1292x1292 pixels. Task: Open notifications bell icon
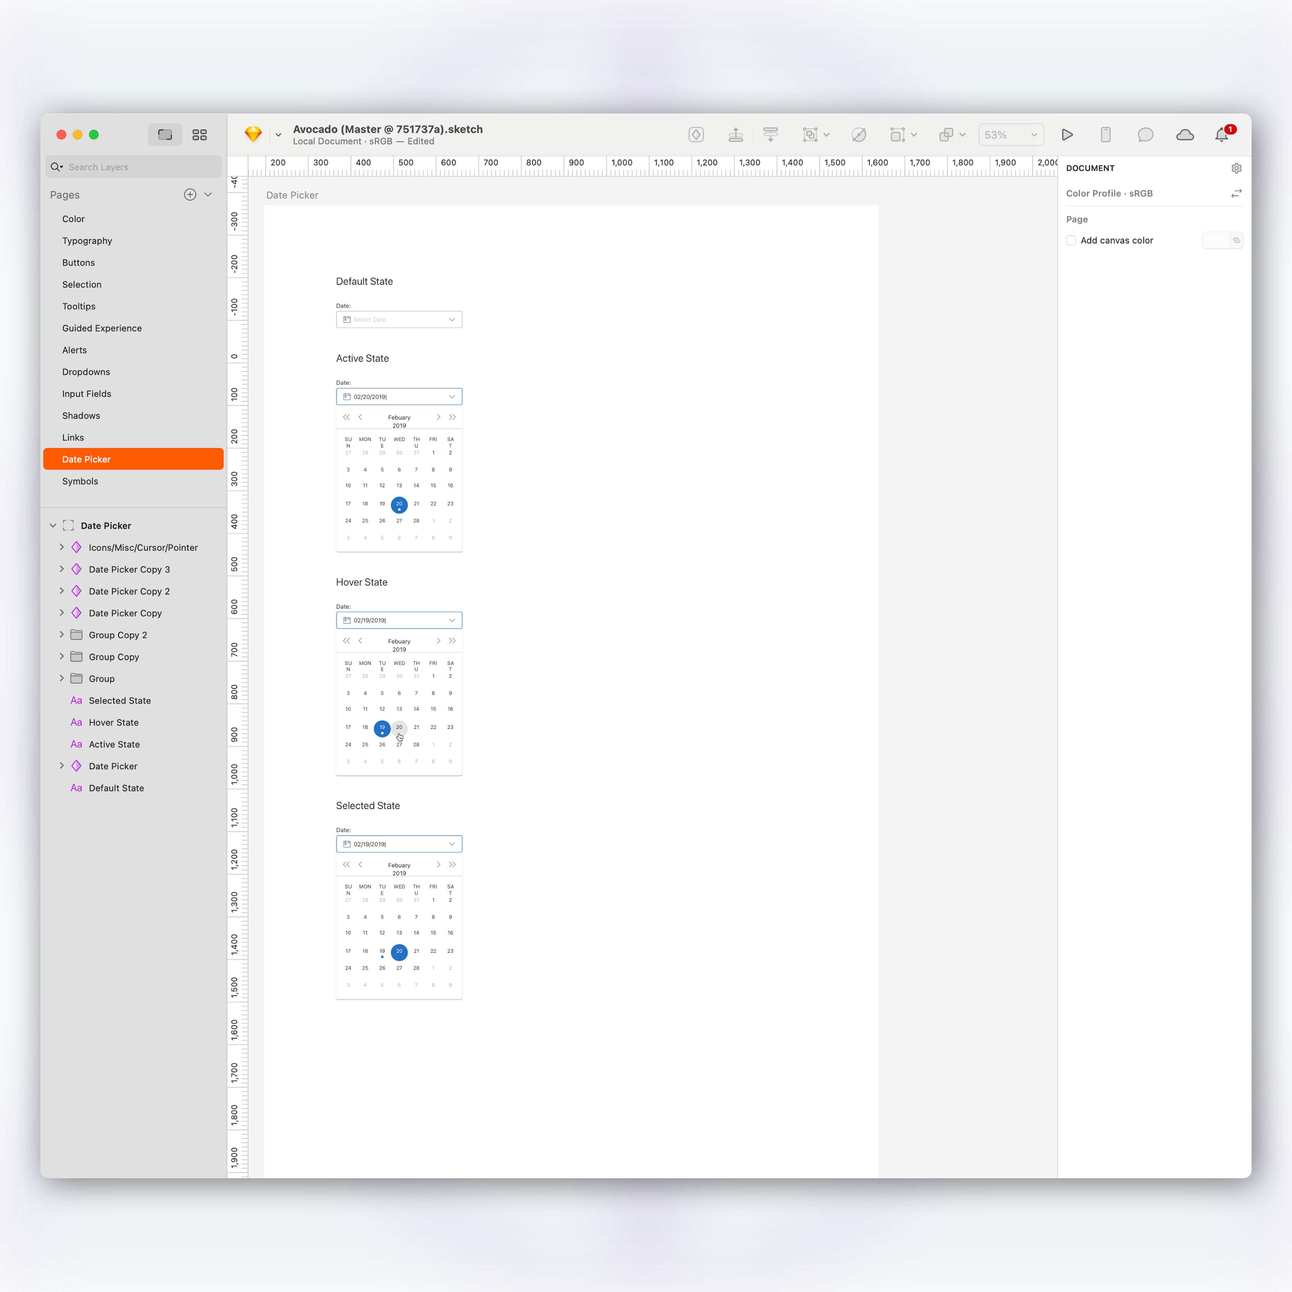[x=1221, y=135]
